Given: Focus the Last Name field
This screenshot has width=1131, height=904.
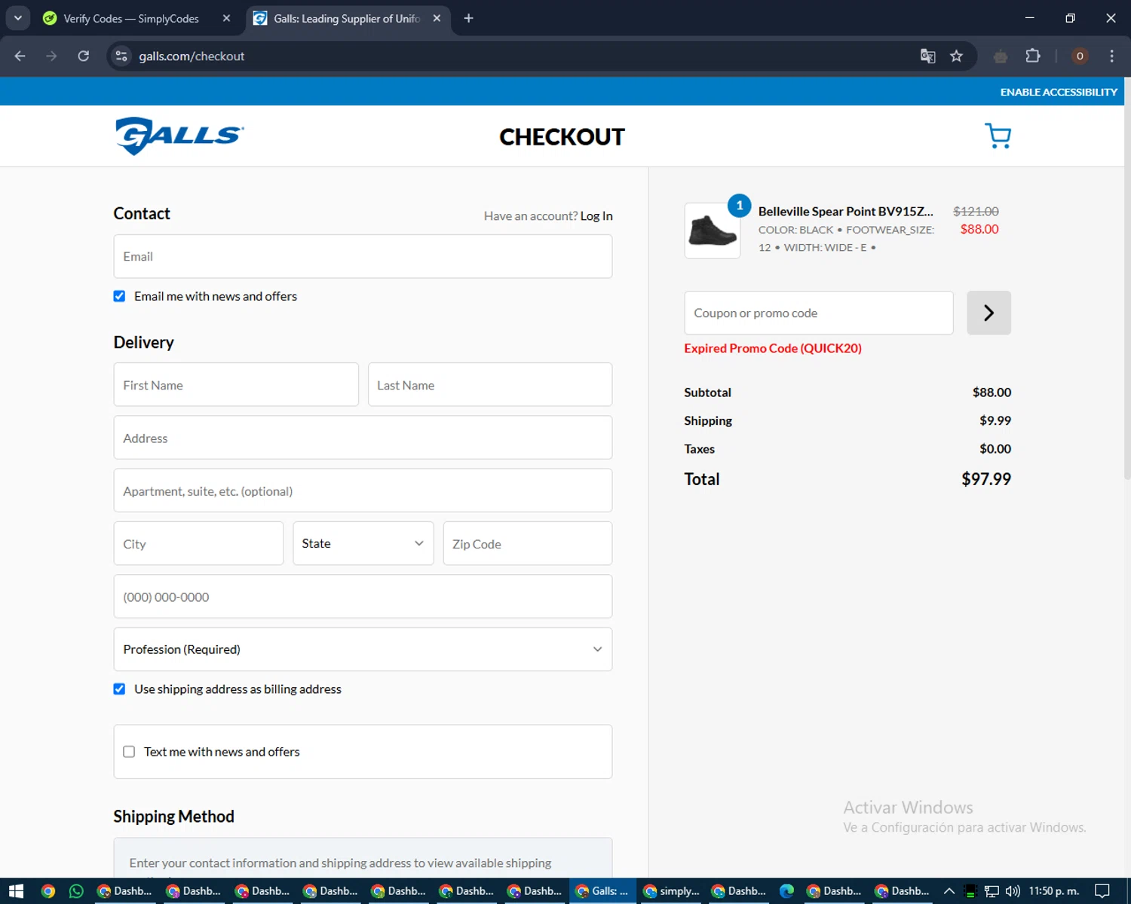Looking at the screenshot, I should tap(490, 385).
